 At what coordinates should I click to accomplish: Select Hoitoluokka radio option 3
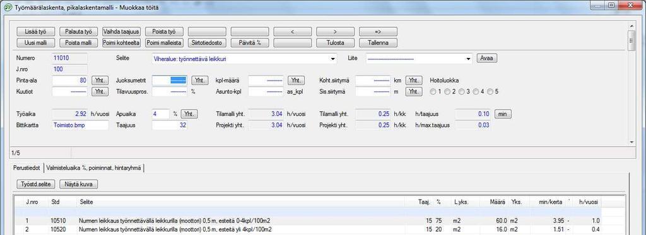(461, 92)
